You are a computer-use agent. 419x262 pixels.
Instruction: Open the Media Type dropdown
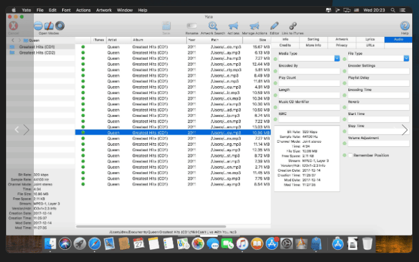(337, 58)
